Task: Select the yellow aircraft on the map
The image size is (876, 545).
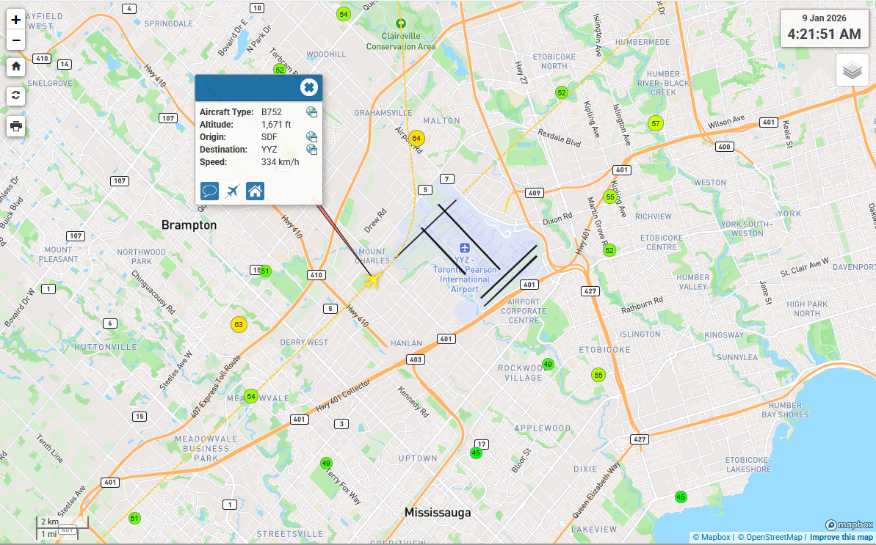Action: pyautogui.click(x=374, y=280)
